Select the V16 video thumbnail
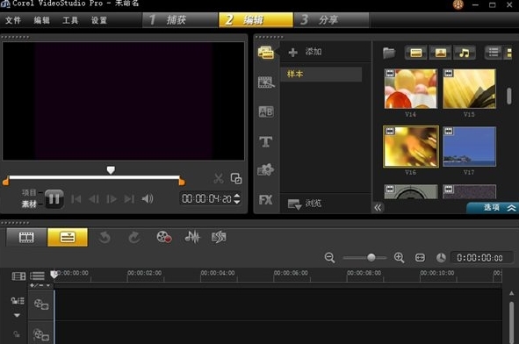This screenshot has width=519, height=344. click(411, 147)
